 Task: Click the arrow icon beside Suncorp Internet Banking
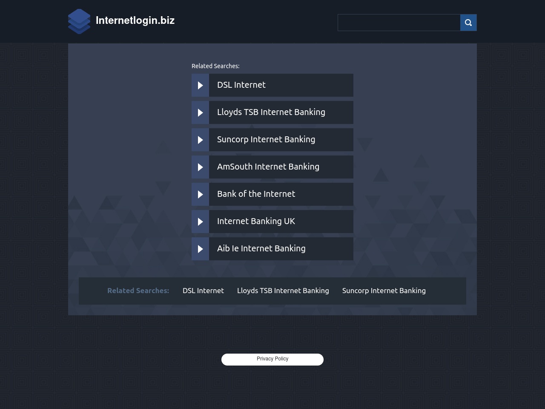point(200,140)
